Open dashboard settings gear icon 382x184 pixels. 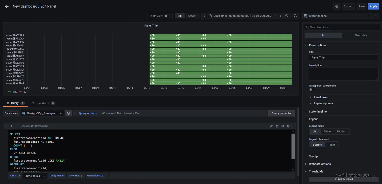[337, 6]
